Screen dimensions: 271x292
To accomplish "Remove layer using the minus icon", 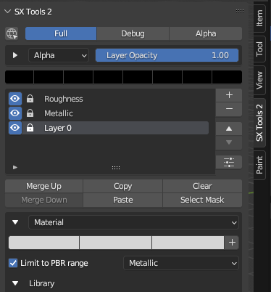I will [229, 109].
